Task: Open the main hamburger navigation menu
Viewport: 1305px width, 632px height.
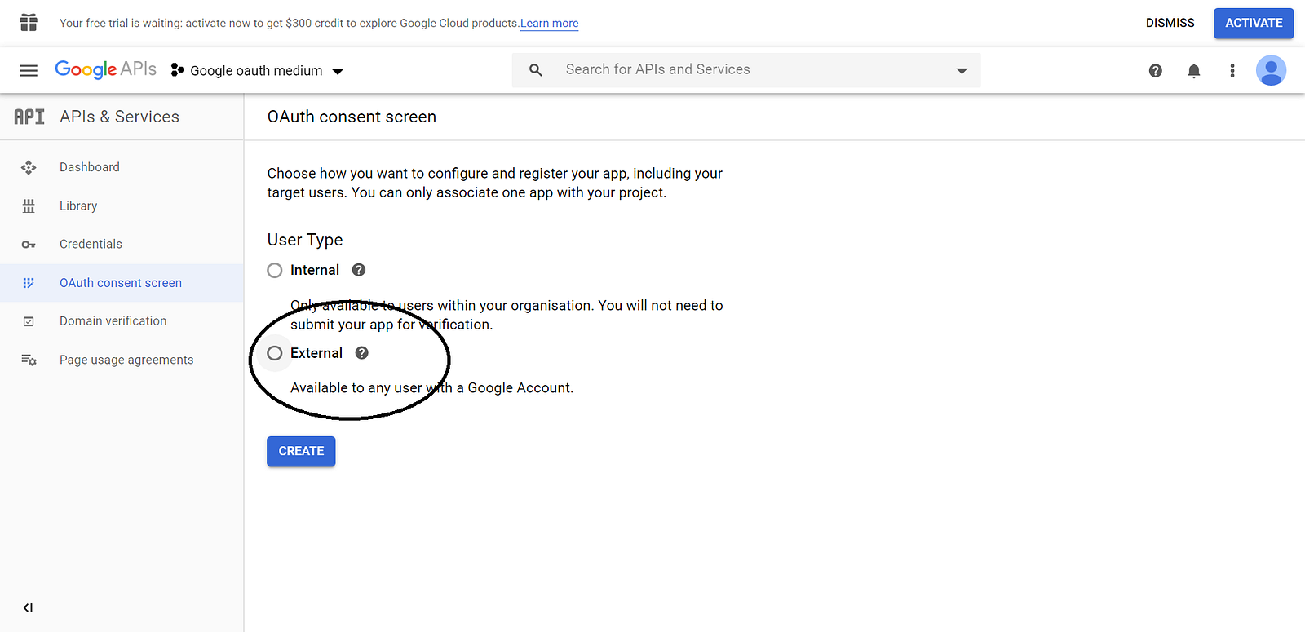Action: [29, 70]
